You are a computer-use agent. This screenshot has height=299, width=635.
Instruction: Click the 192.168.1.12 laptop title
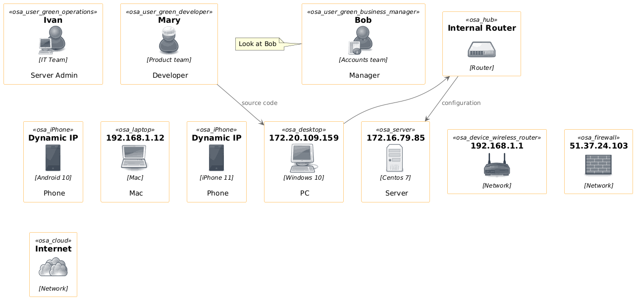pyautogui.click(x=135, y=138)
